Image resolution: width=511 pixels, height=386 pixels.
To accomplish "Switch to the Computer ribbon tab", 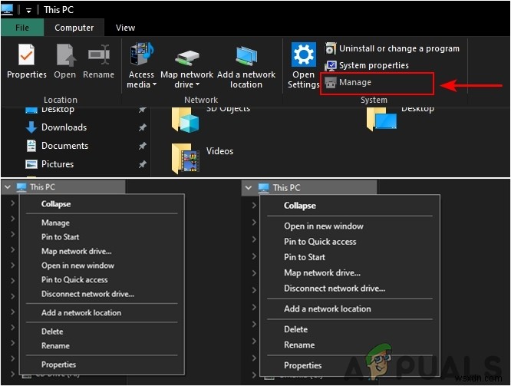I will (74, 28).
